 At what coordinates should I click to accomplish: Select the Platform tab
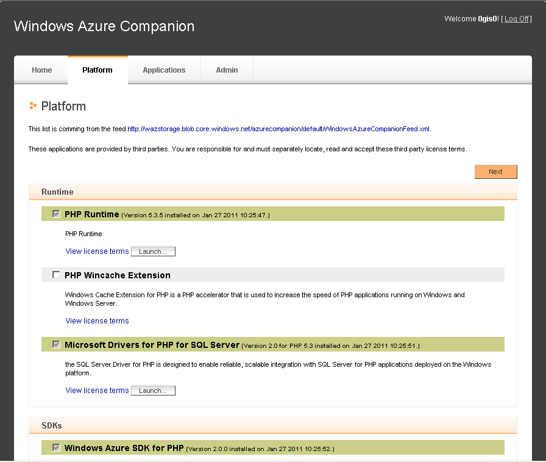tap(97, 70)
